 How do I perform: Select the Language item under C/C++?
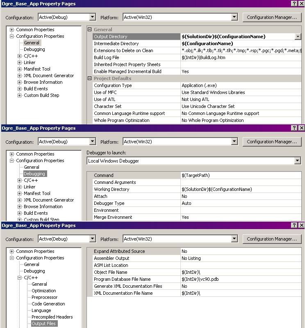tap(41, 310)
